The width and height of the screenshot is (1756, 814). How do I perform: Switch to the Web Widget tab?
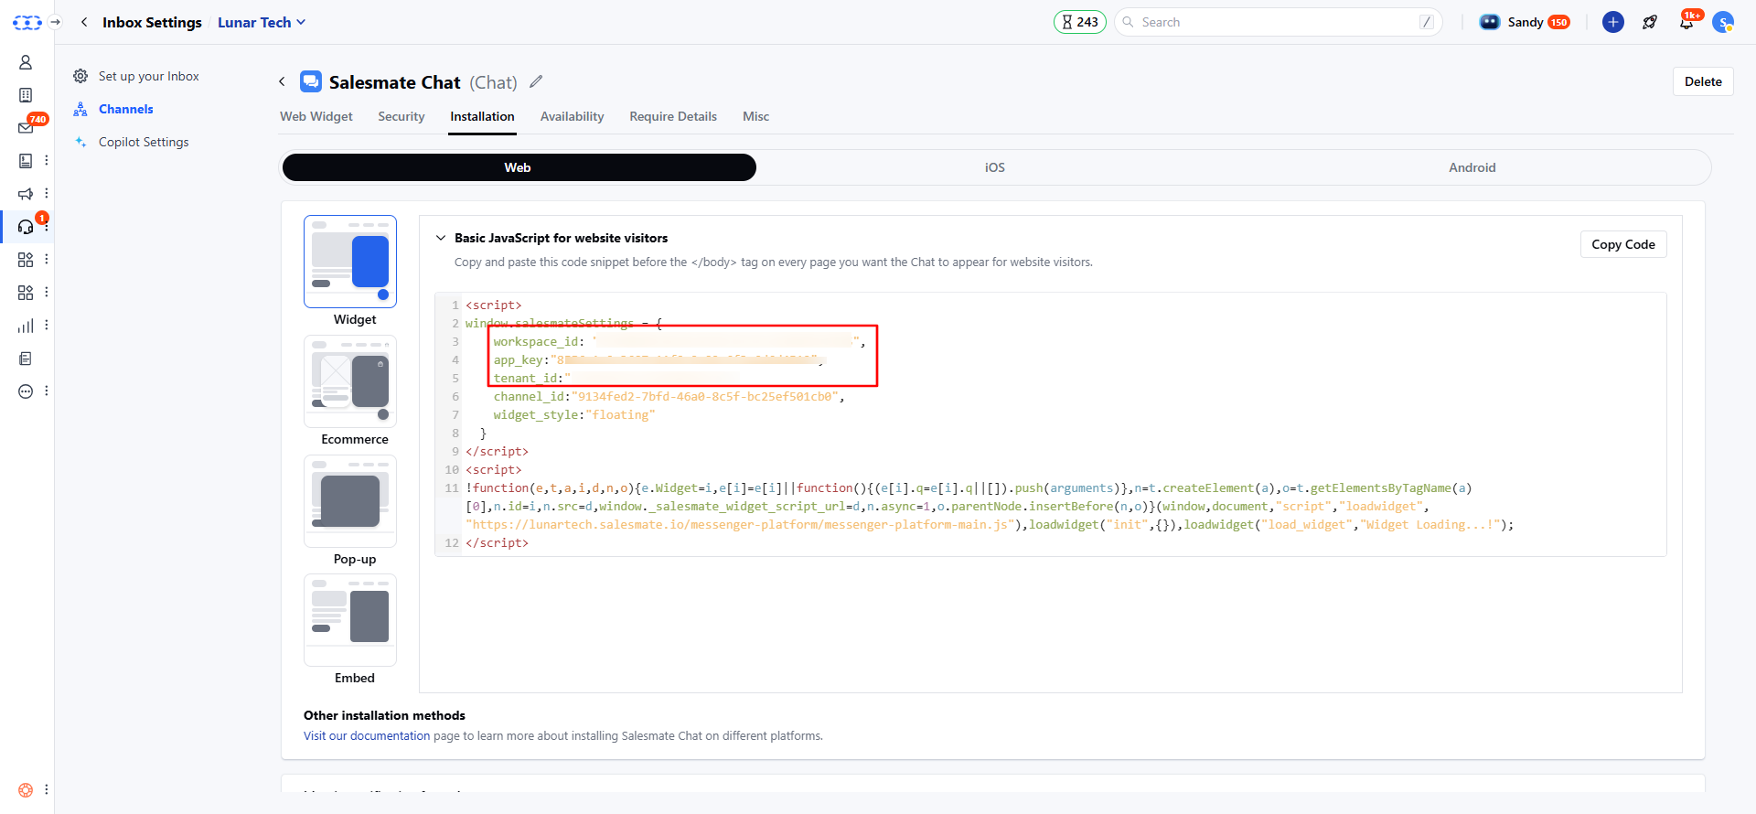pyautogui.click(x=316, y=116)
